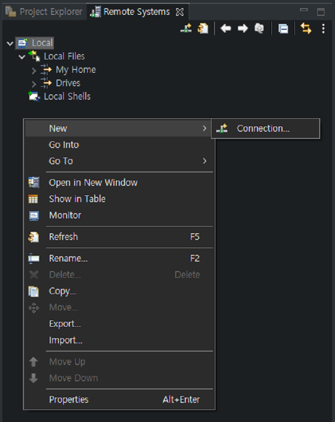Image resolution: width=335 pixels, height=422 pixels.
Task: Click the Back arrow in toolbar
Action: coord(226,29)
